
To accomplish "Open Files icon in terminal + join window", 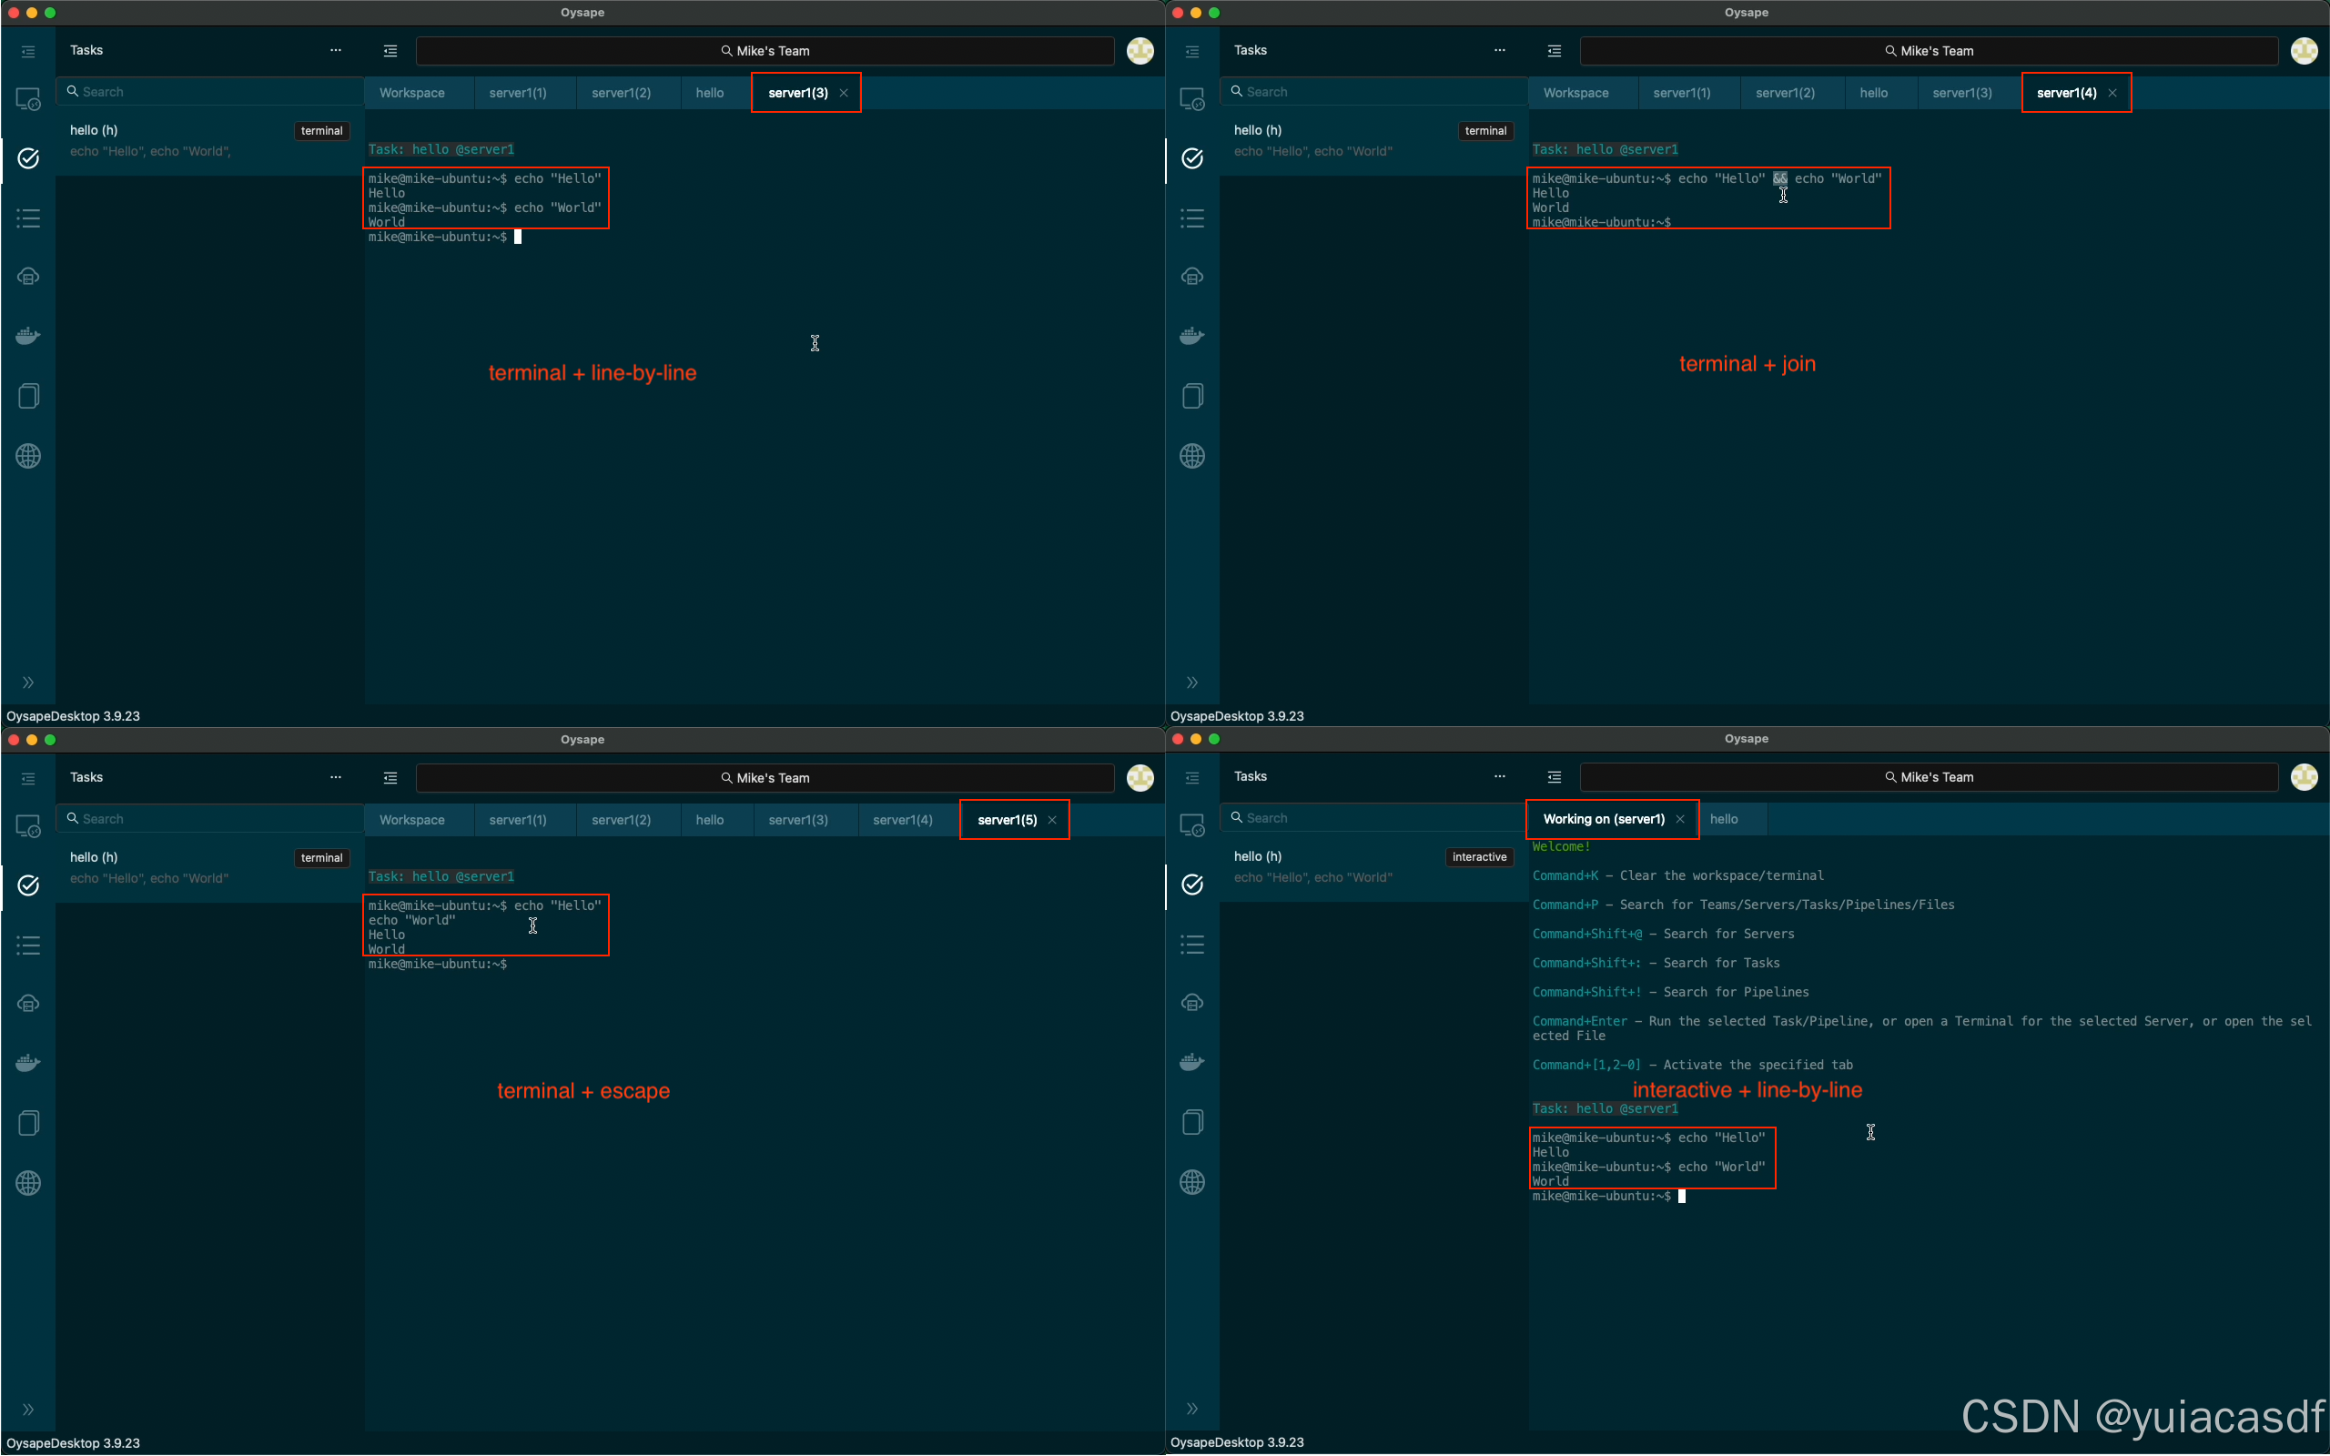I will point(1192,396).
